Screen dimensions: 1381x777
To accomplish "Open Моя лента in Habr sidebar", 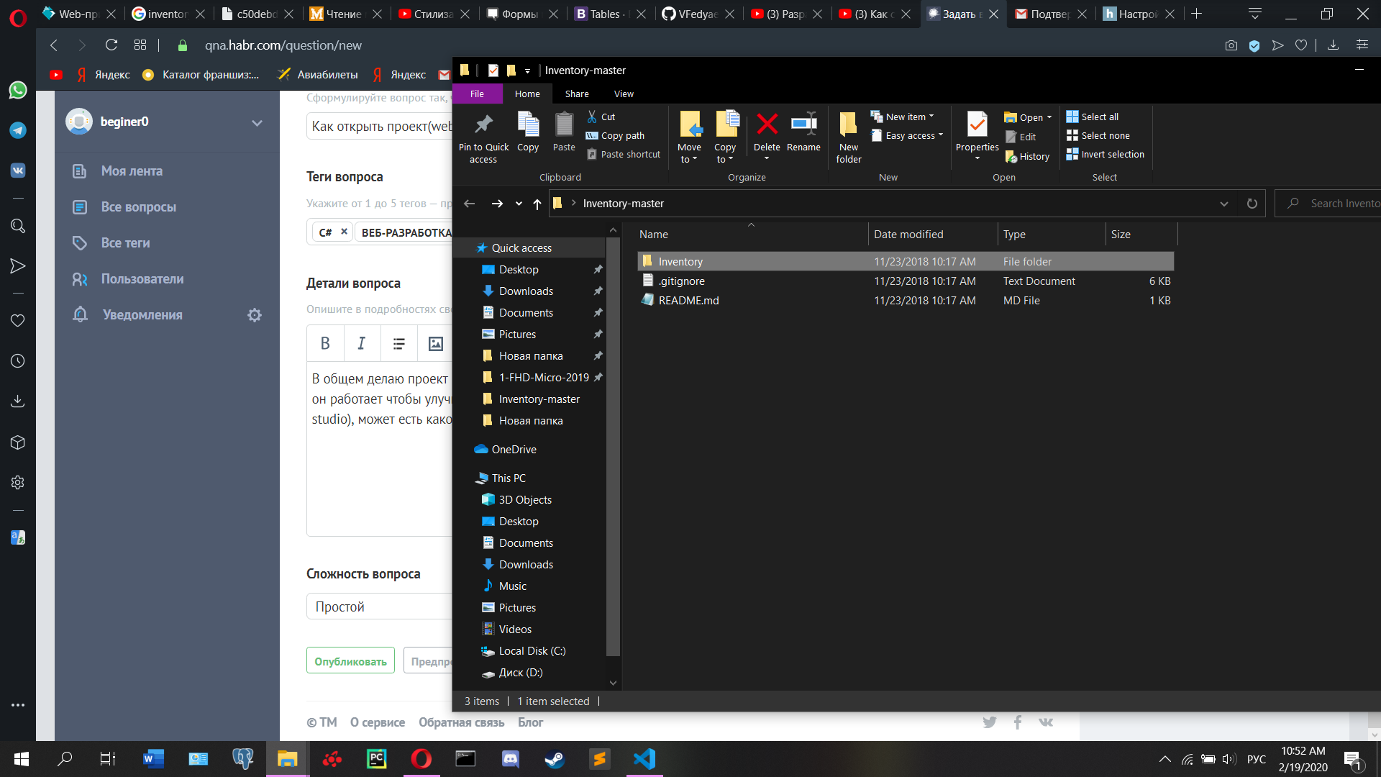I will click(132, 171).
